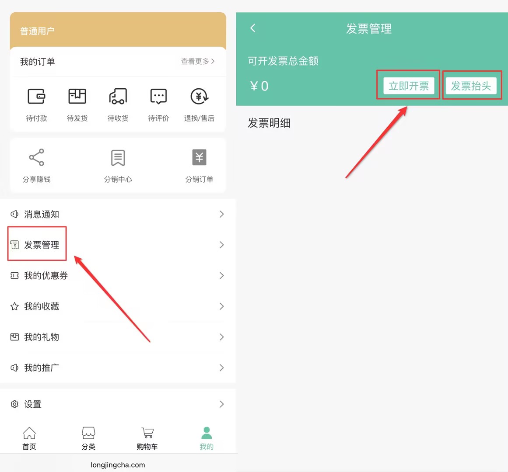508x472 pixels.
Task: Expand the 消息通知 row chevron
Action: coord(221,214)
